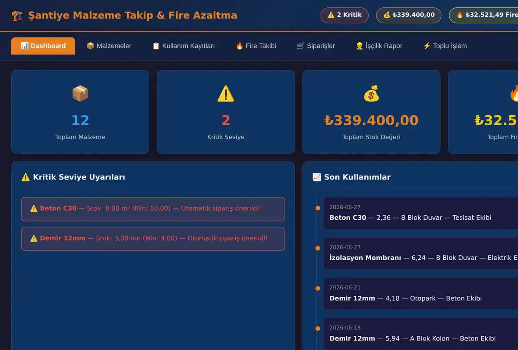
Task: Go to the Fire Takibi tab
Action: tap(256, 46)
